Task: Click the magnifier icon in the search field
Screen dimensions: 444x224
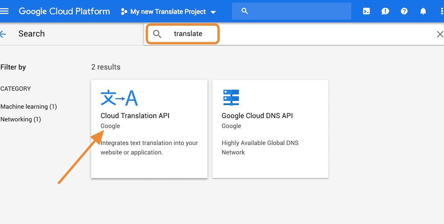Action: (157, 34)
